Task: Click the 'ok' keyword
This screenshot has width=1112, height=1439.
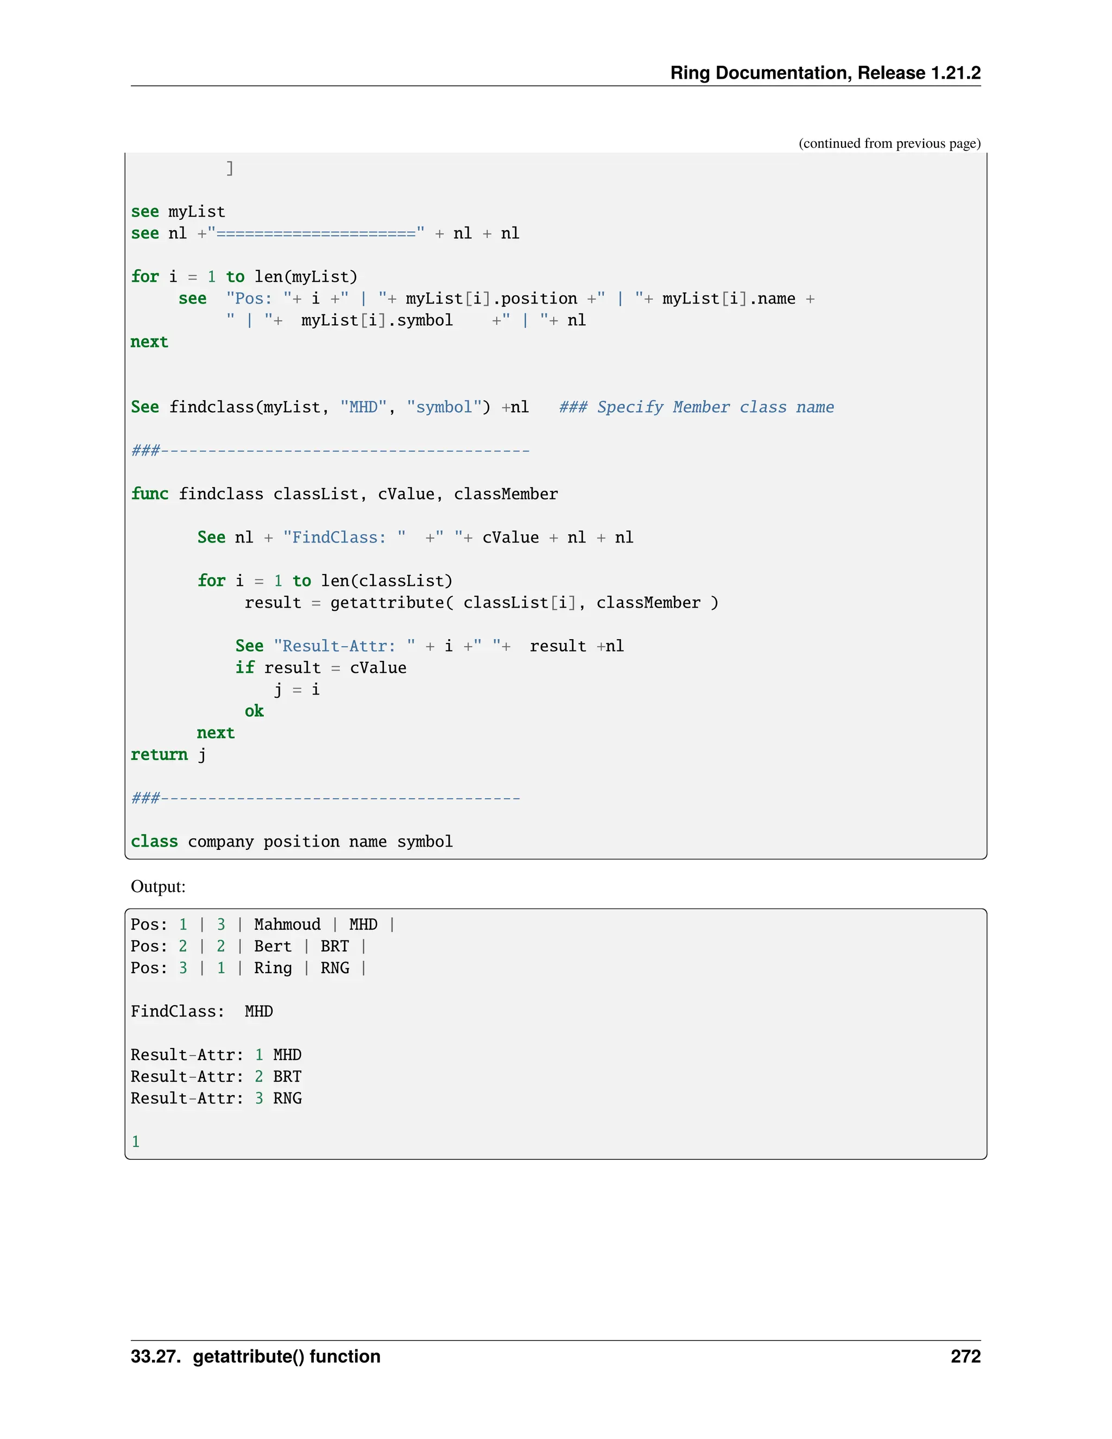Action: 254,711
